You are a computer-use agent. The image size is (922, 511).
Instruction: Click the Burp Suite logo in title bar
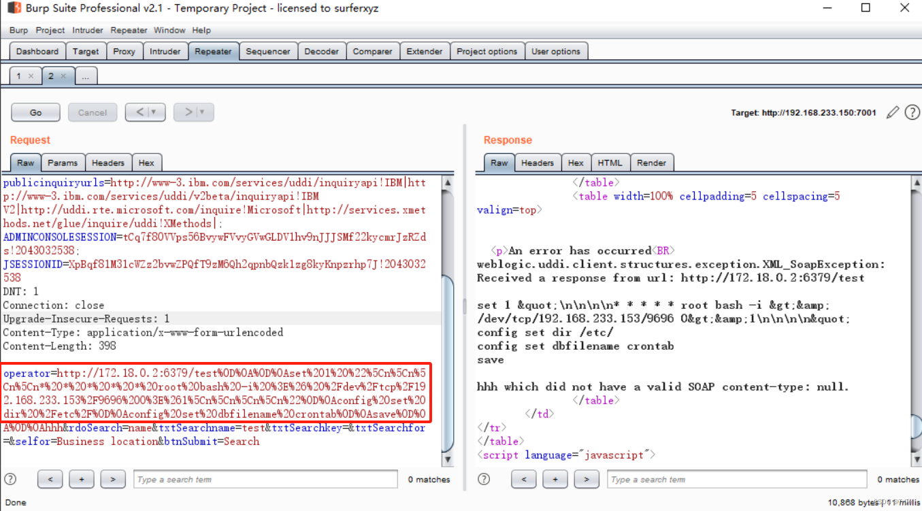14,8
